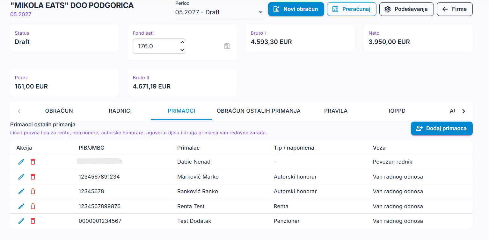Edit the Dabic Nenad recipient row
This screenshot has width=489, height=240.
(x=21, y=162)
